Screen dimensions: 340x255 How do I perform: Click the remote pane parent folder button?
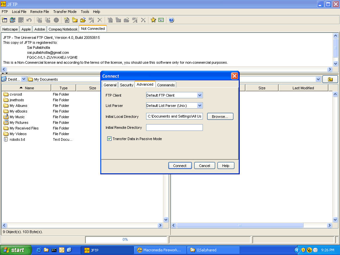[x=330, y=79]
